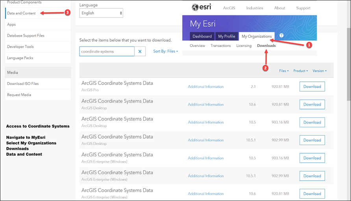Click the help question mark icon

point(281,35)
